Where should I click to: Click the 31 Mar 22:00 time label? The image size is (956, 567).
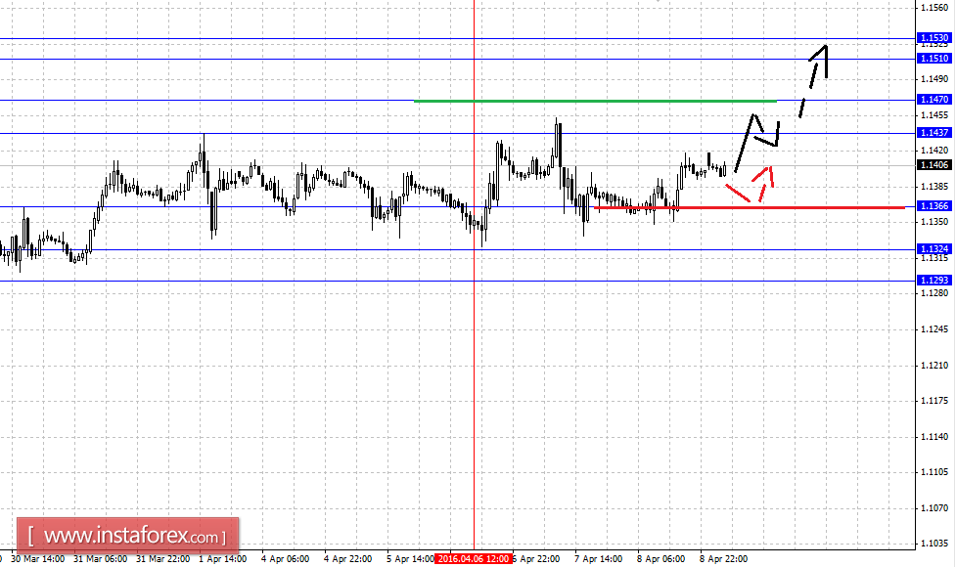[162, 558]
